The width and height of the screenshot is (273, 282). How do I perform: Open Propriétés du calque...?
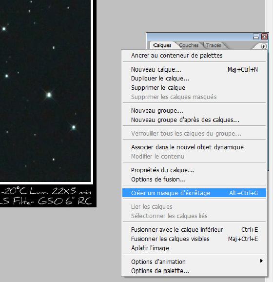tap(194, 170)
